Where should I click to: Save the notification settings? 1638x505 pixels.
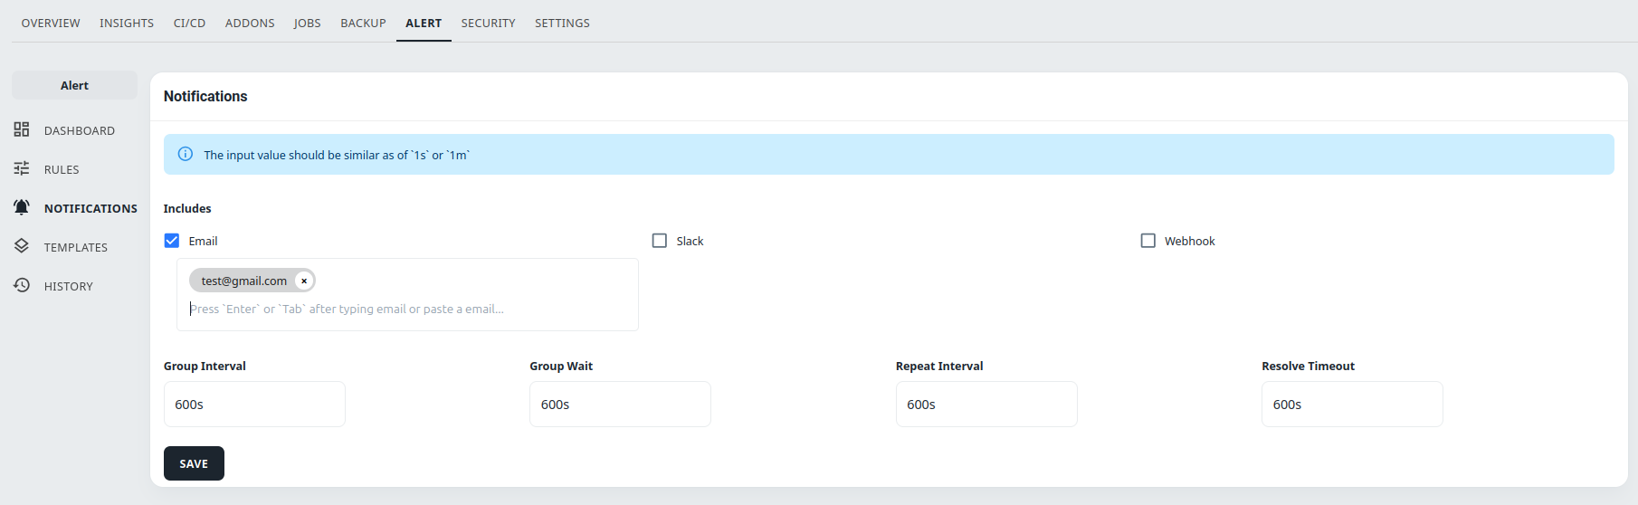(194, 463)
